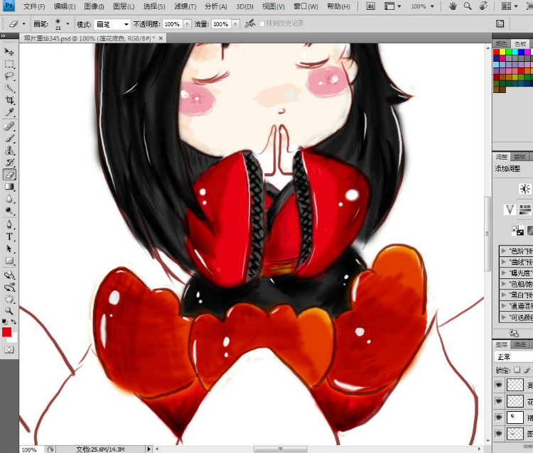The height and width of the screenshot is (453, 533).
Task: Switch to the 通道 panel tab
Action: coord(520,344)
